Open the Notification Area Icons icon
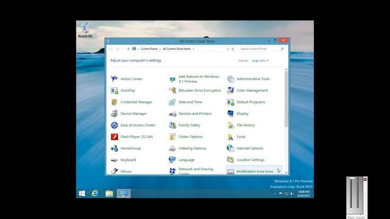This screenshot has width=390, height=219. [x=230, y=172]
